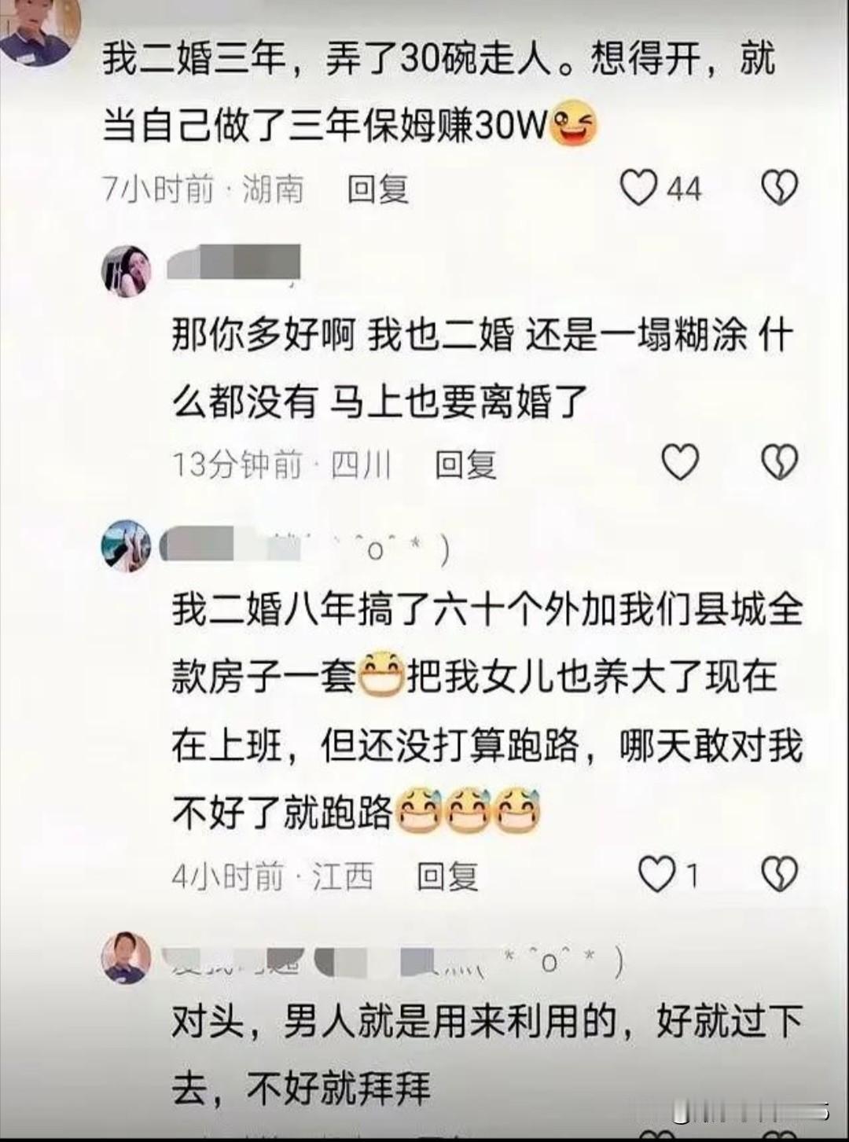Like the Hunan comment with 44 likes
This screenshot has height=1142, width=849.
coord(638,188)
